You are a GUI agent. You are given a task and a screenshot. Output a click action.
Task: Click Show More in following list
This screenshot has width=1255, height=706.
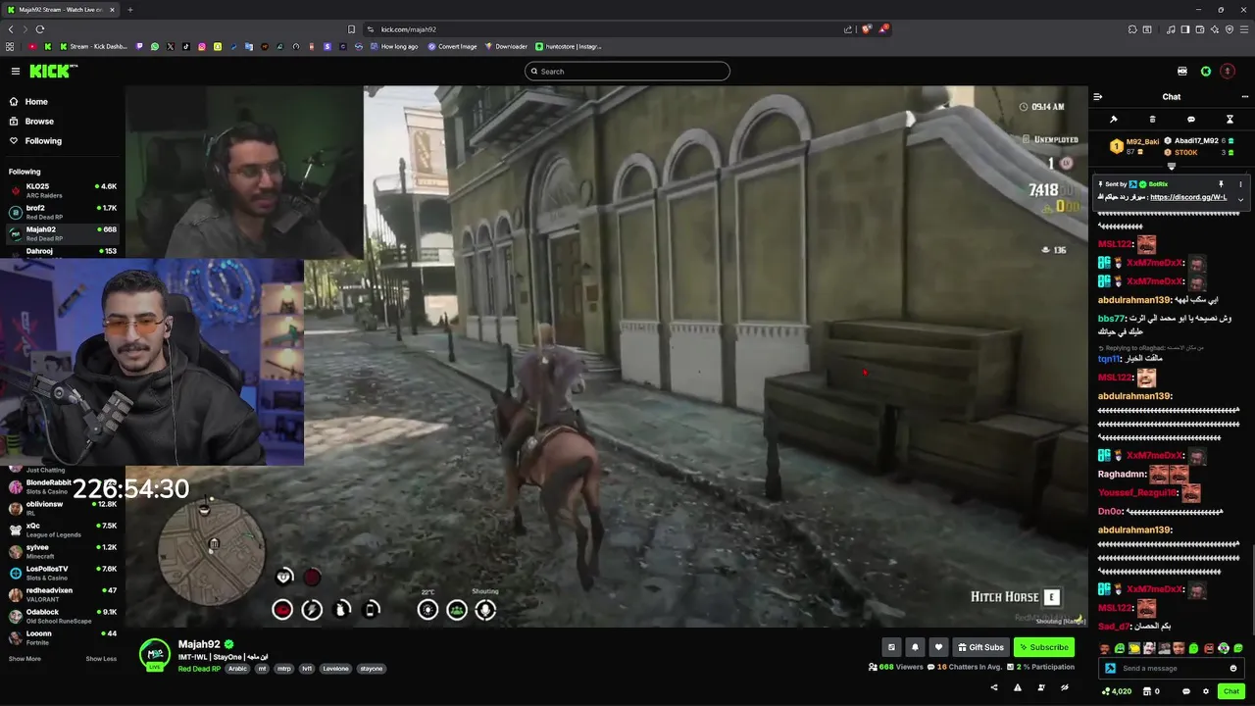(x=25, y=659)
